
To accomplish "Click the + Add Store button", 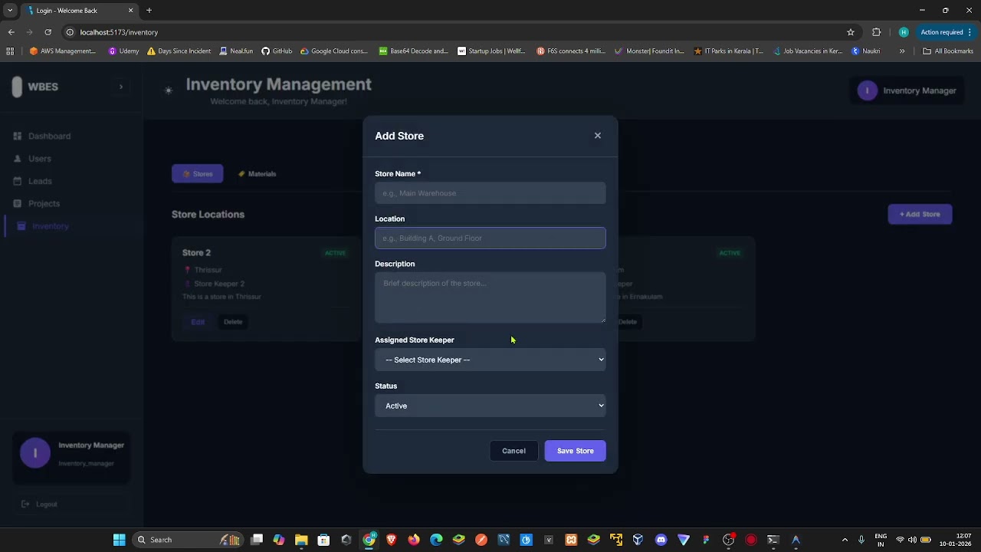I will [x=920, y=214].
